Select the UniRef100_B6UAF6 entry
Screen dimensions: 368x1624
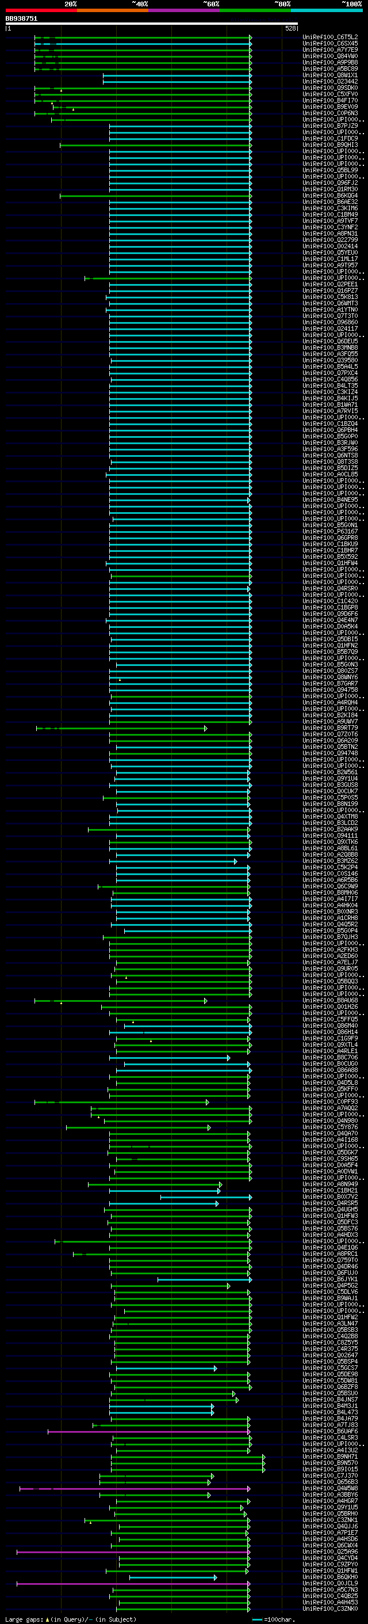click(330, 1431)
